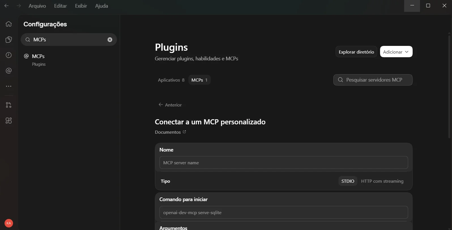
Task: Open the Ajuda menu
Action: [102, 6]
